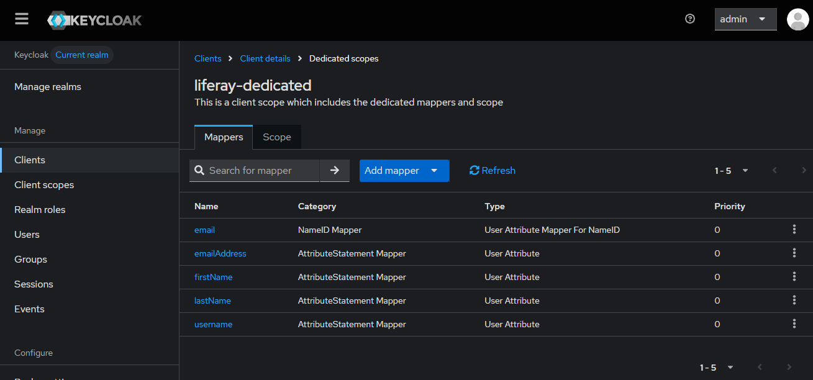The height and width of the screenshot is (380, 813).
Task: Open kebab menu for lastName mapper
Action: [x=794, y=301]
